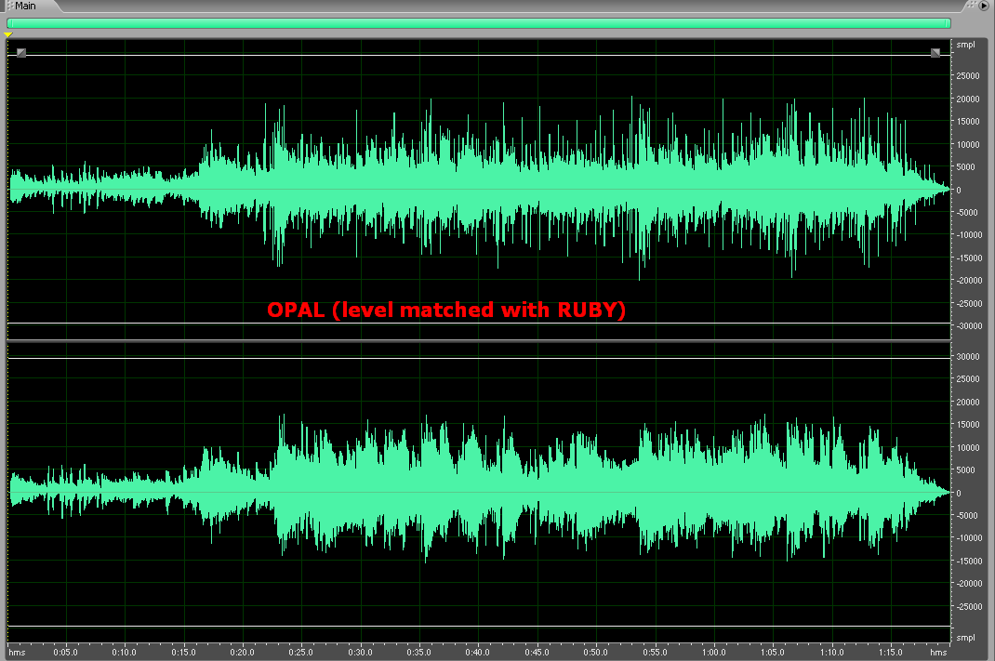
Task: Click the top 'smpl' vertical ruler label
Action: [x=965, y=45]
